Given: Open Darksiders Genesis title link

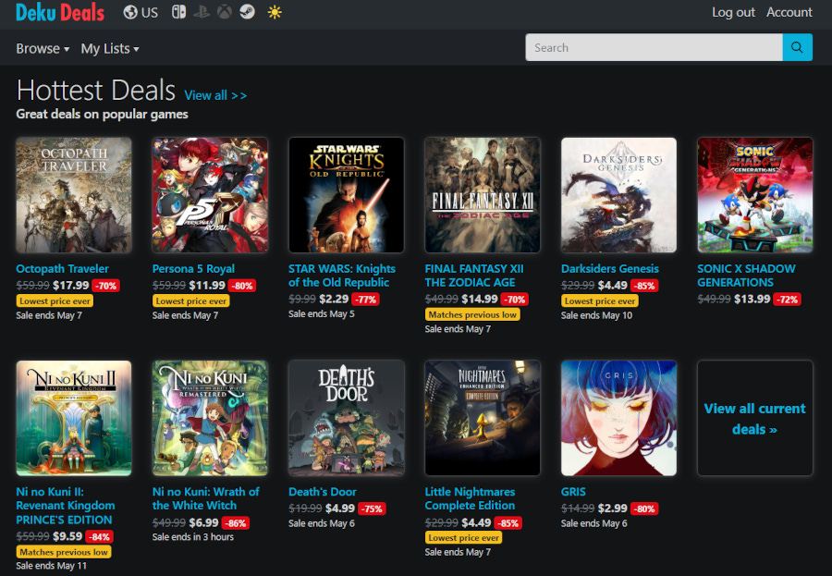Looking at the screenshot, I should tap(610, 269).
